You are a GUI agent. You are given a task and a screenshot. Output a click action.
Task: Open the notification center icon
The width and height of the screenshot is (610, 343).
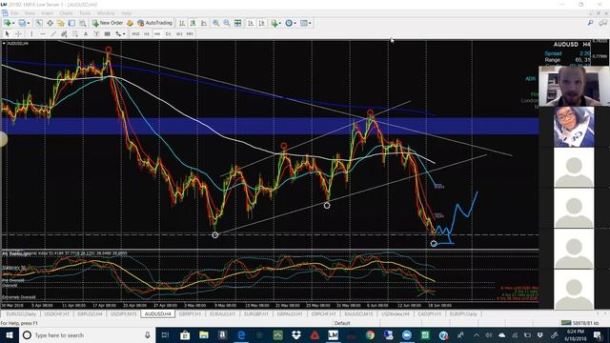(598, 334)
